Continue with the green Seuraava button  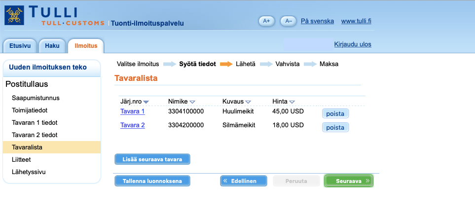(349, 181)
